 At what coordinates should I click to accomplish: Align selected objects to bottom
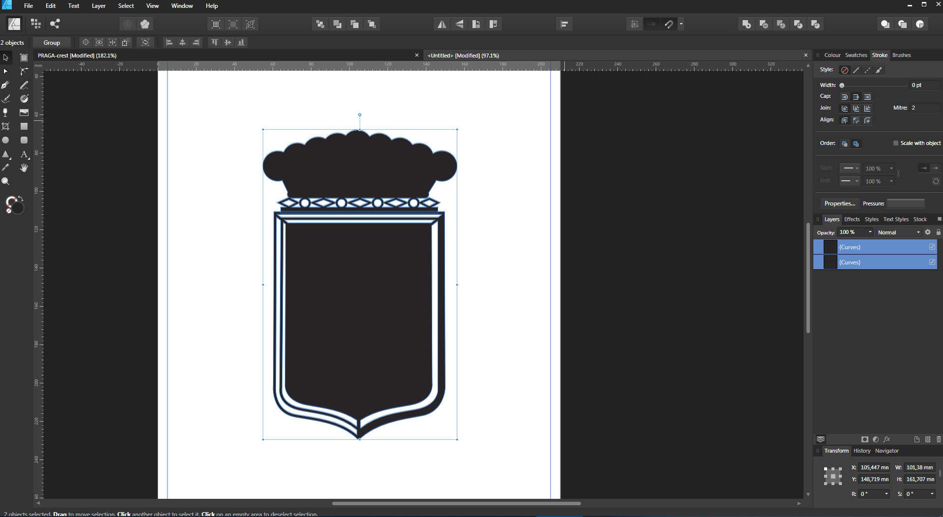(x=241, y=42)
